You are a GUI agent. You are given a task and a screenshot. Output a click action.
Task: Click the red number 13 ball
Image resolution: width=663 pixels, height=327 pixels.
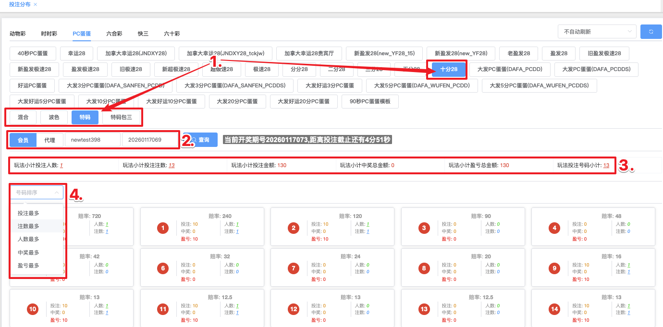point(424,309)
